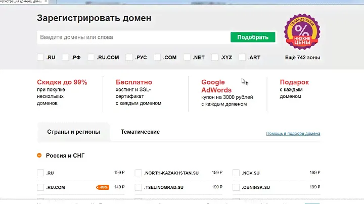The height and width of the screenshot is (204, 364).
Task: Click the -89% discount badge beside .RU.COM
Action: 103,187
